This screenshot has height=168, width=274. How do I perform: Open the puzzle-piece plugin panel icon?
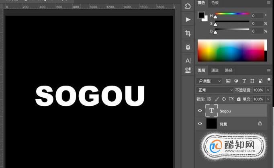coord(188,6)
